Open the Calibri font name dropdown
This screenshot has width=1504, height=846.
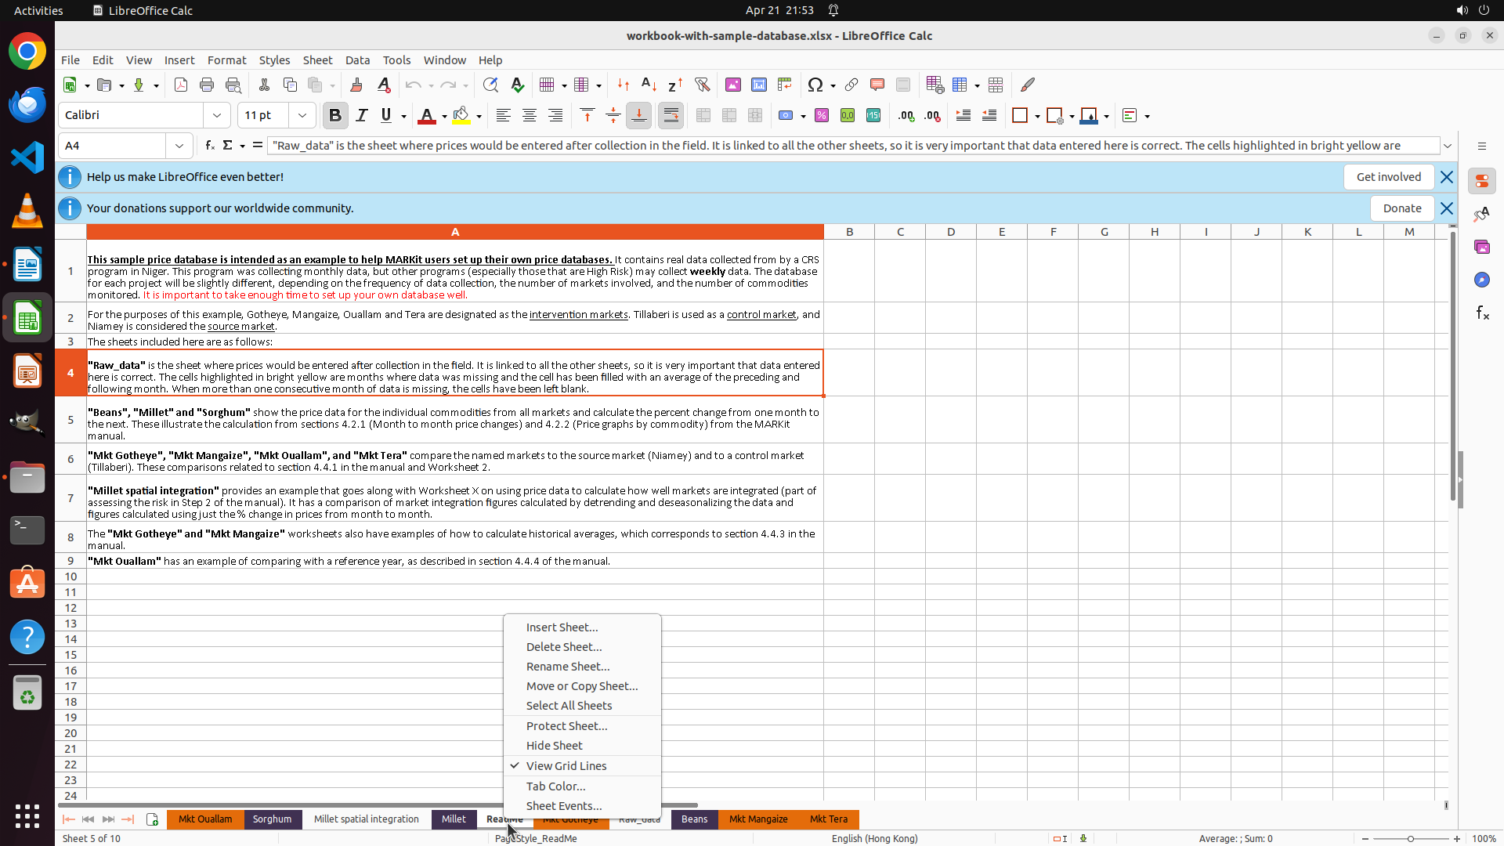click(217, 116)
